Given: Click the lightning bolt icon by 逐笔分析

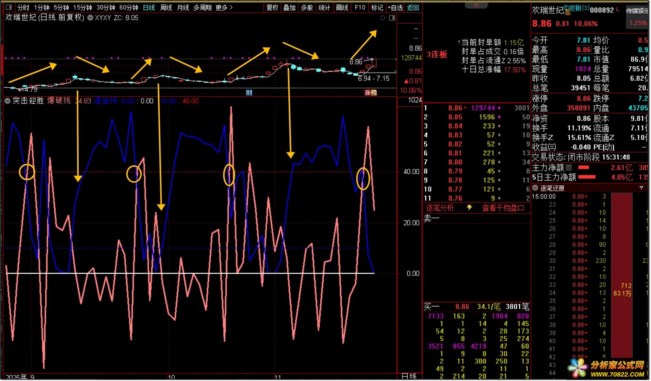Looking at the screenshot, I should (x=469, y=208).
